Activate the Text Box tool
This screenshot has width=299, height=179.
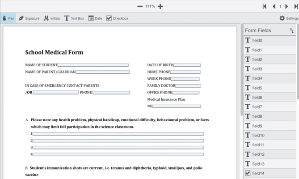74,18
